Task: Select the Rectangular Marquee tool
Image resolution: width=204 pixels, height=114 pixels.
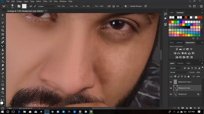Action: pos(3,19)
